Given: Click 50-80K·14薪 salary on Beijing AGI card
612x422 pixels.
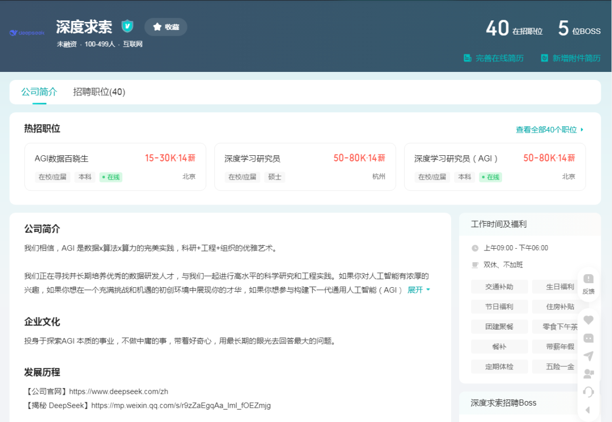Looking at the screenshot, I should click(549, 158).
